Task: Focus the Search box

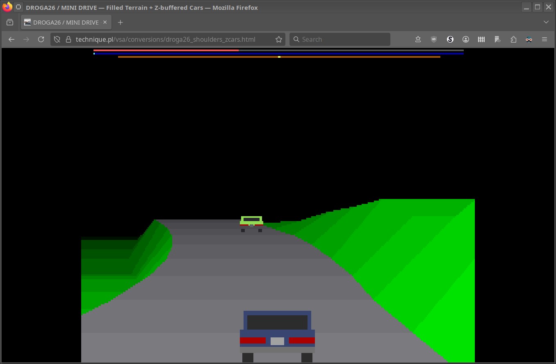Action: [x=340, y=39]
